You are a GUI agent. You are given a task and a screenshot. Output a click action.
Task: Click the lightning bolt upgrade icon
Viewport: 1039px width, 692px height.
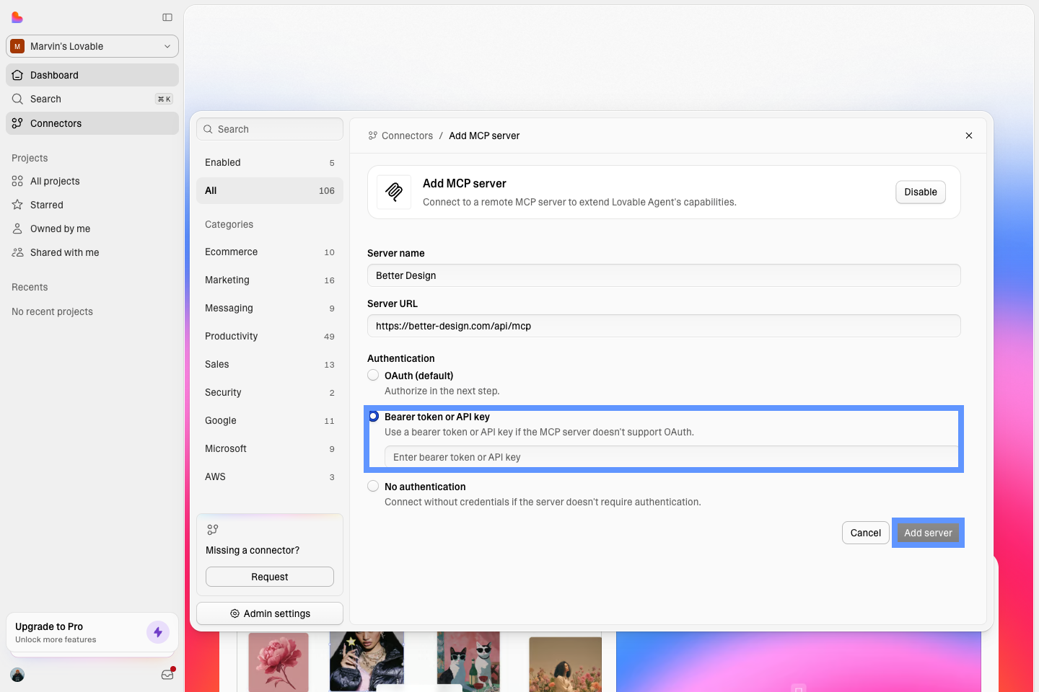[158, 632]
